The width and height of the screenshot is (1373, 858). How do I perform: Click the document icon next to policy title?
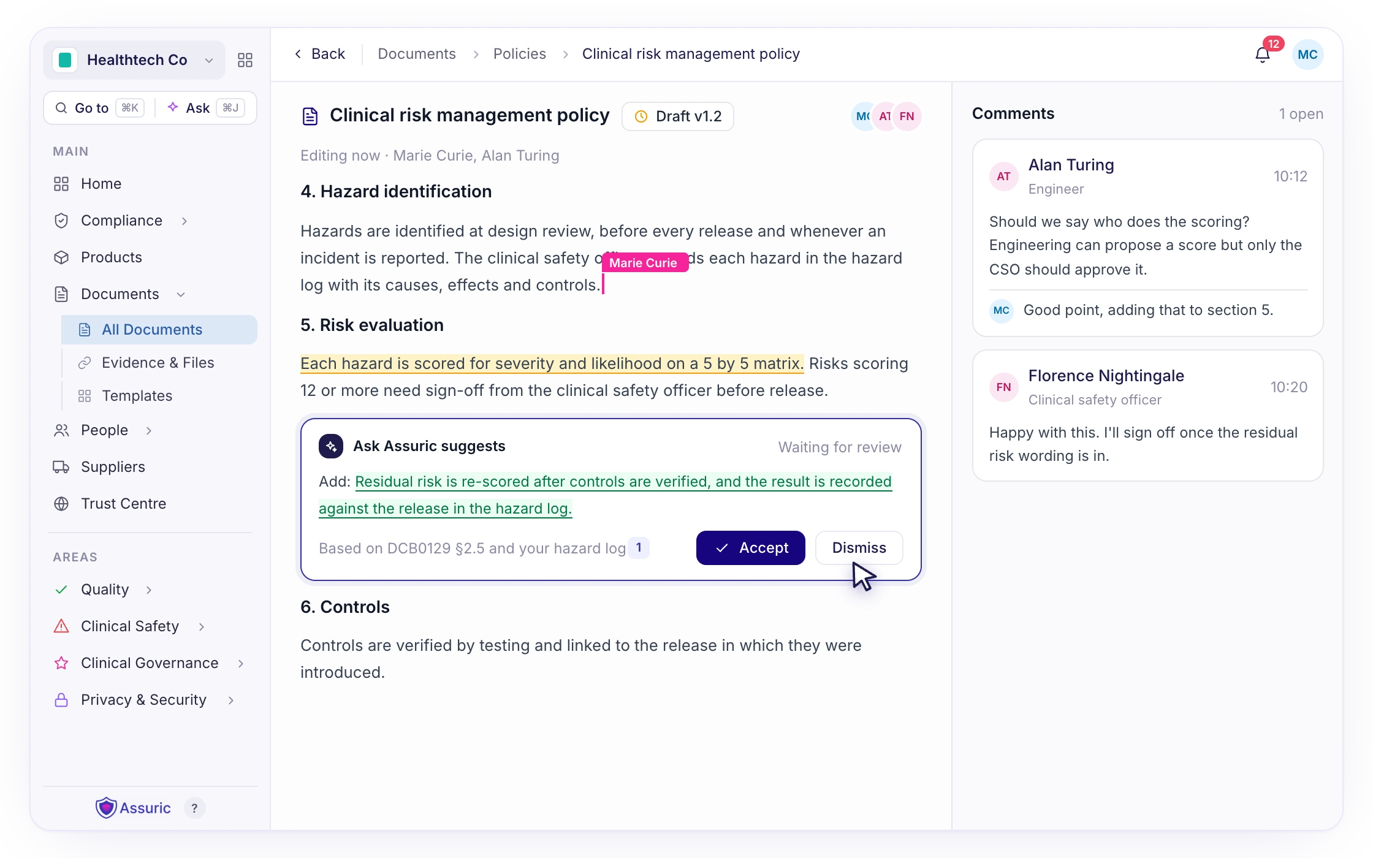click(x=310, y=116)
